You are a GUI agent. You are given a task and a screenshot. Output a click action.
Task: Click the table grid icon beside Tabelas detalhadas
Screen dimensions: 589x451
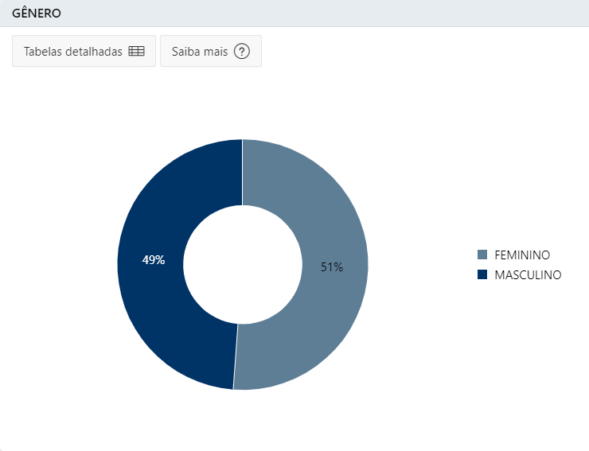coord(136,51)
